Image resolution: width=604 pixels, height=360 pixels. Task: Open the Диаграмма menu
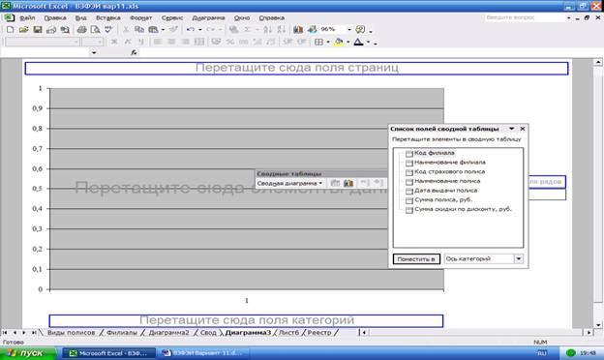coord(208,17)
